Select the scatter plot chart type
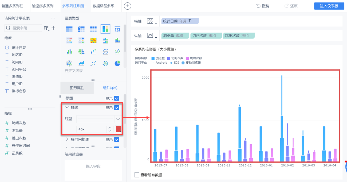This screenshot has height=182, width=347. coord(93,63)
